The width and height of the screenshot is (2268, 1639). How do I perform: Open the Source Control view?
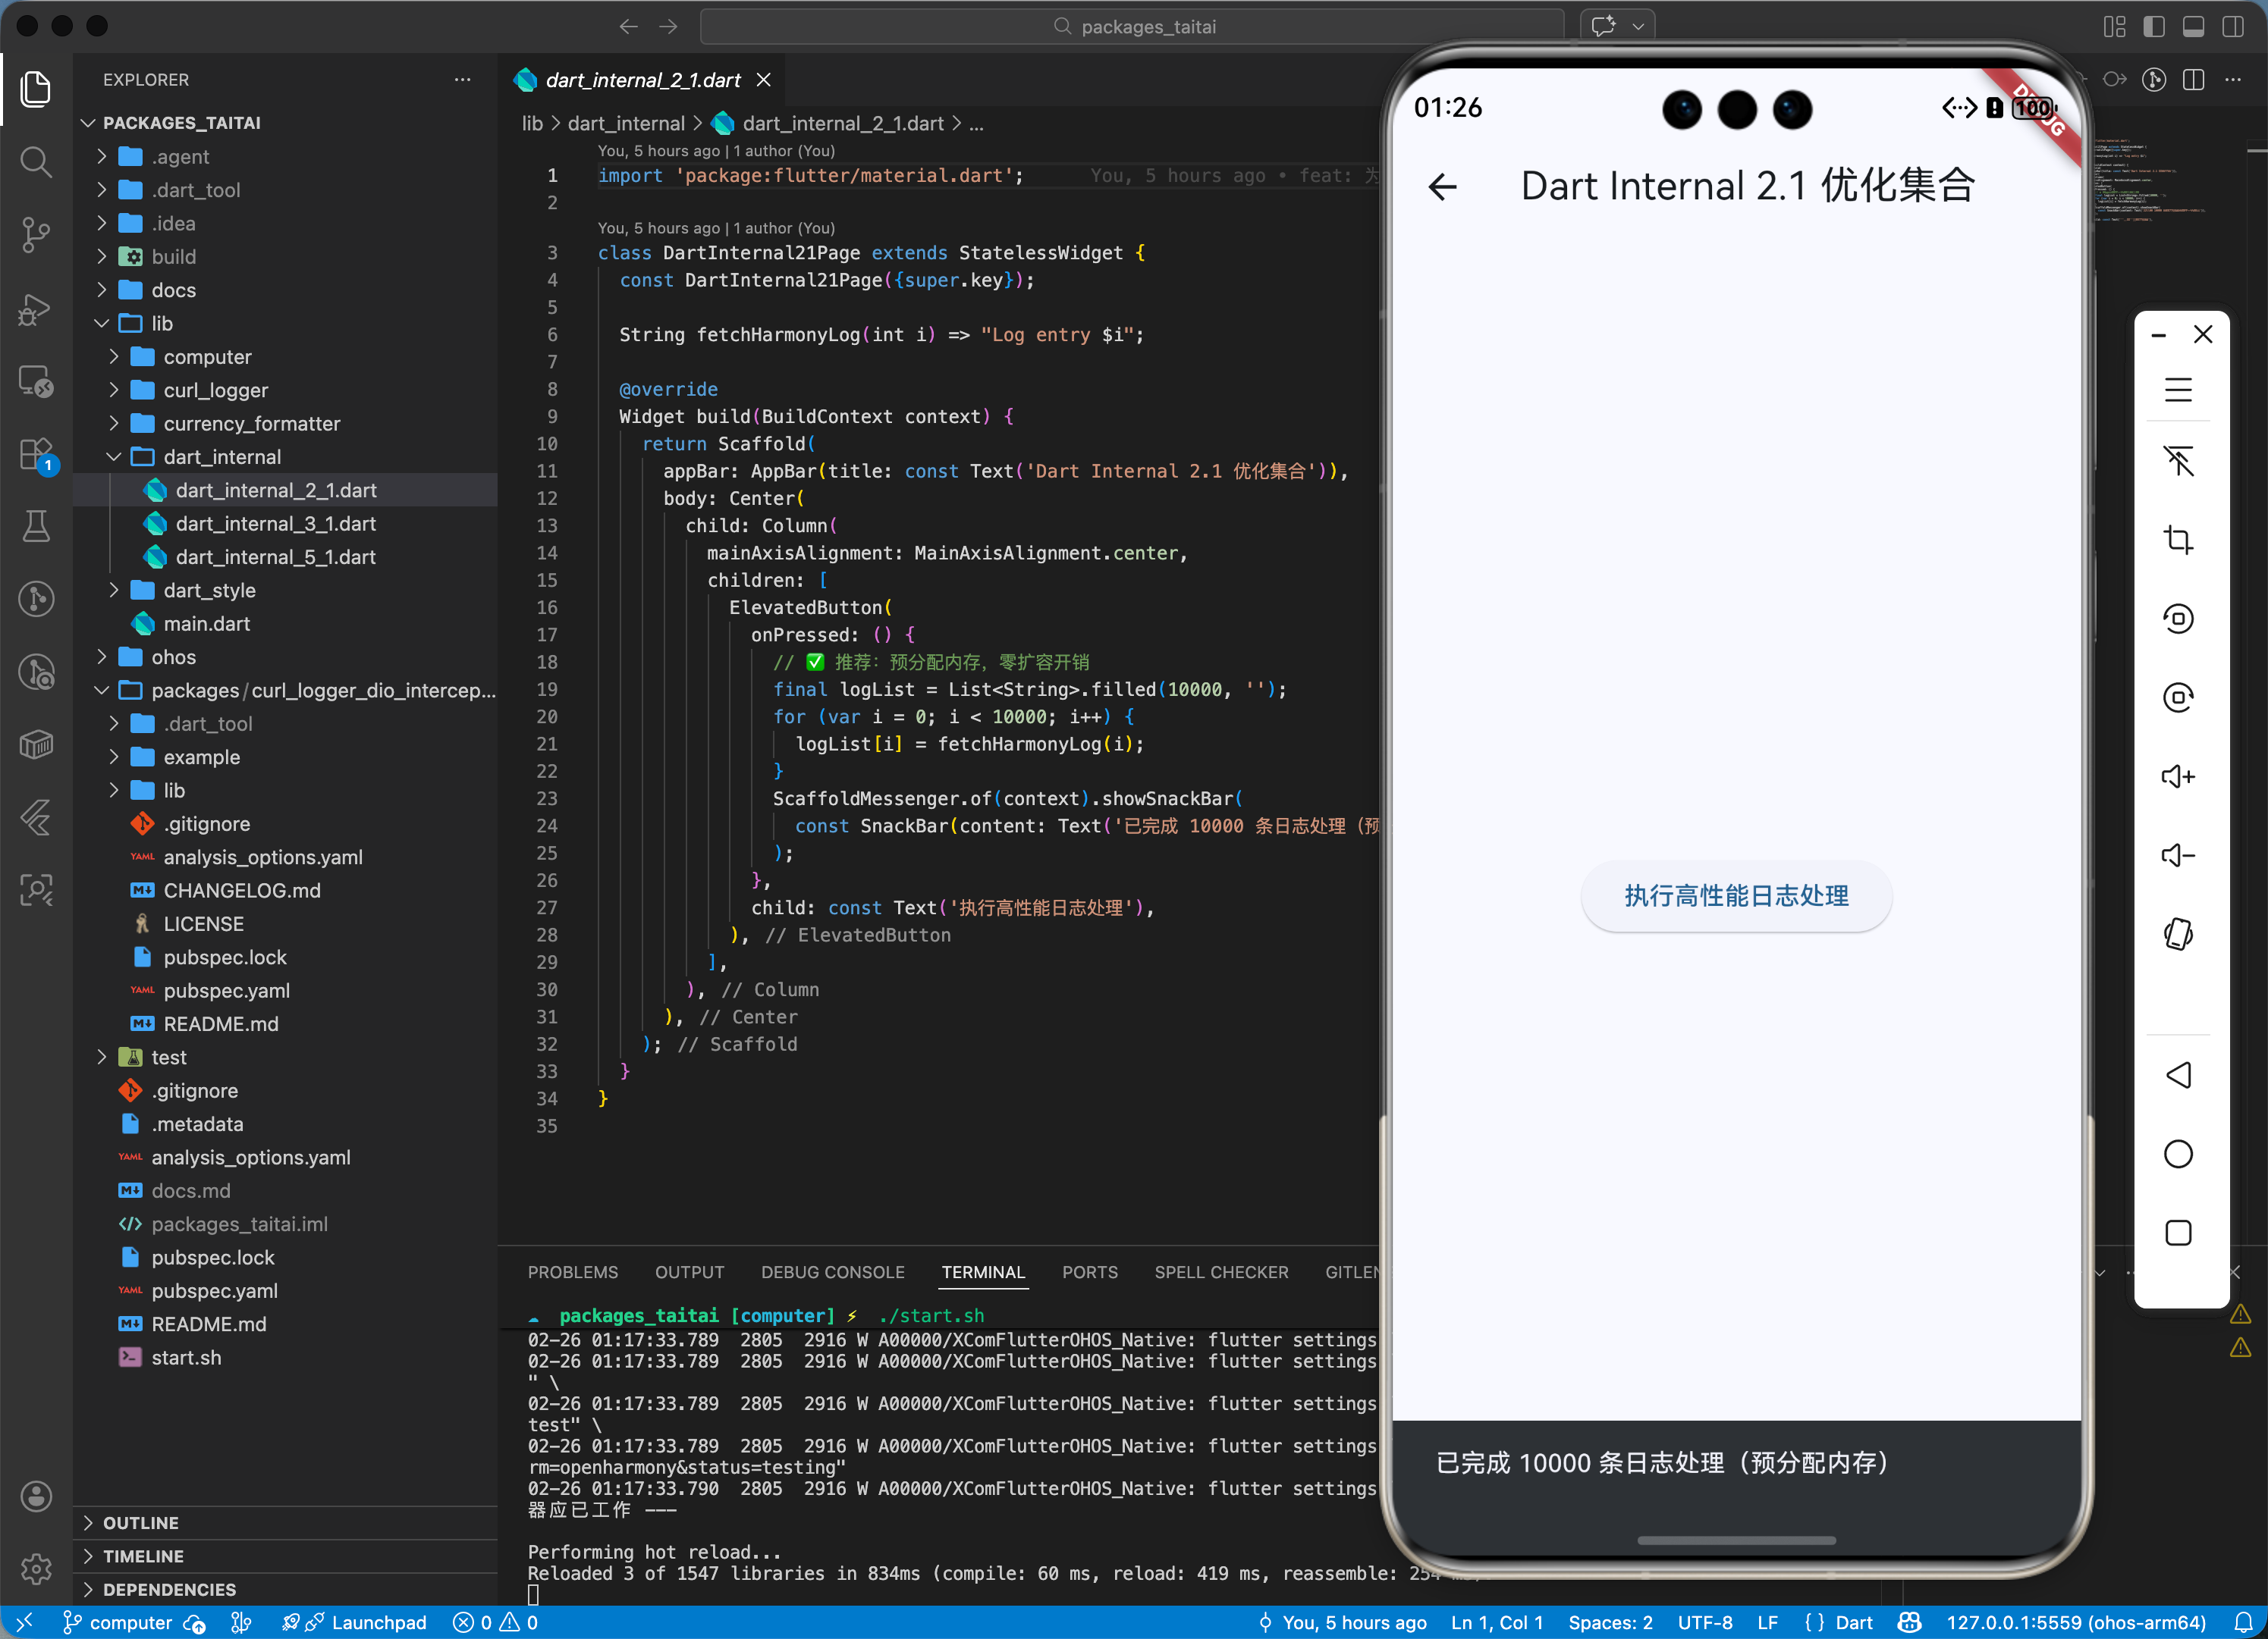(36, 235)
